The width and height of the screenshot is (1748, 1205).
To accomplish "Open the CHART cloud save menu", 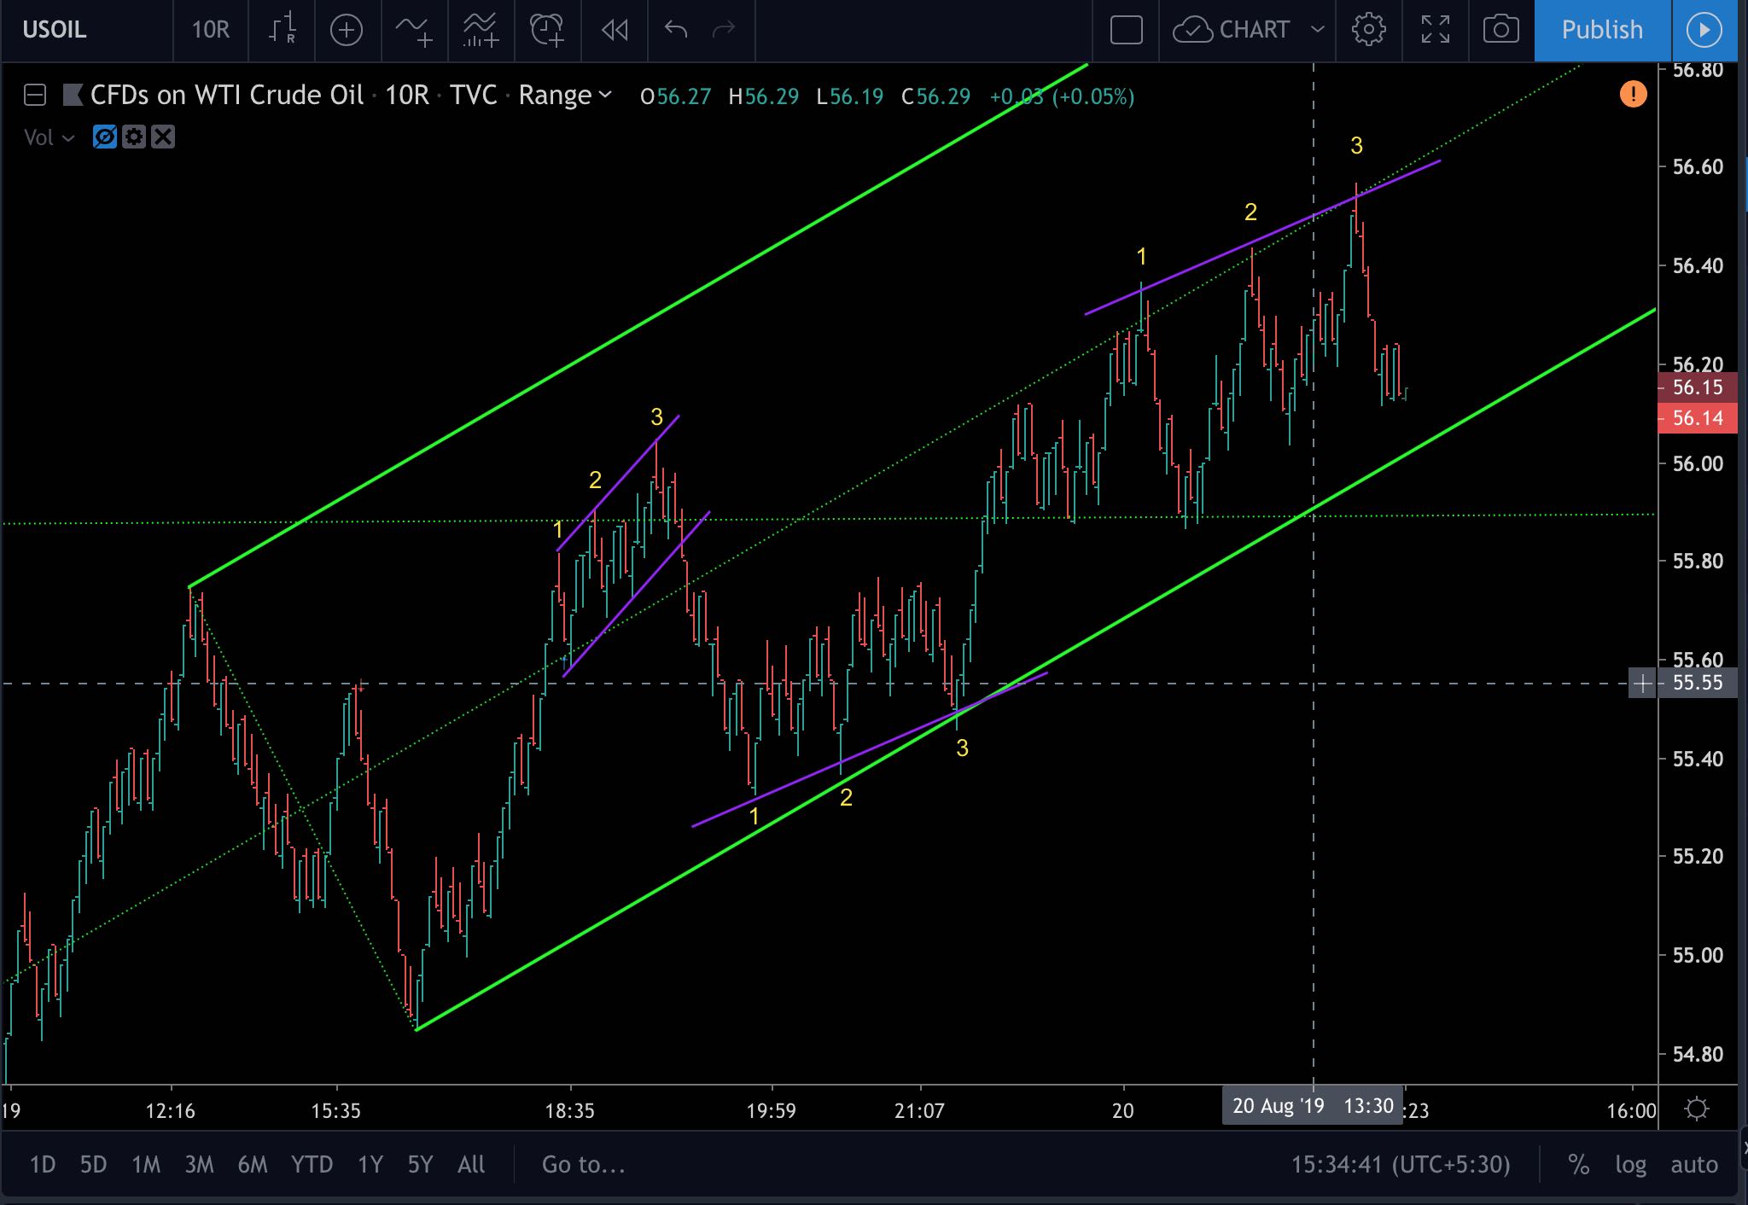I will 1231,31.
